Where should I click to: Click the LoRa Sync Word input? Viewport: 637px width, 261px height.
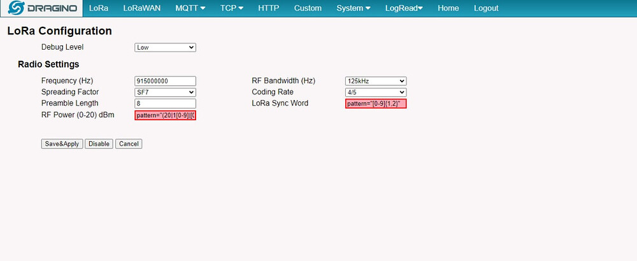(376, 104)
